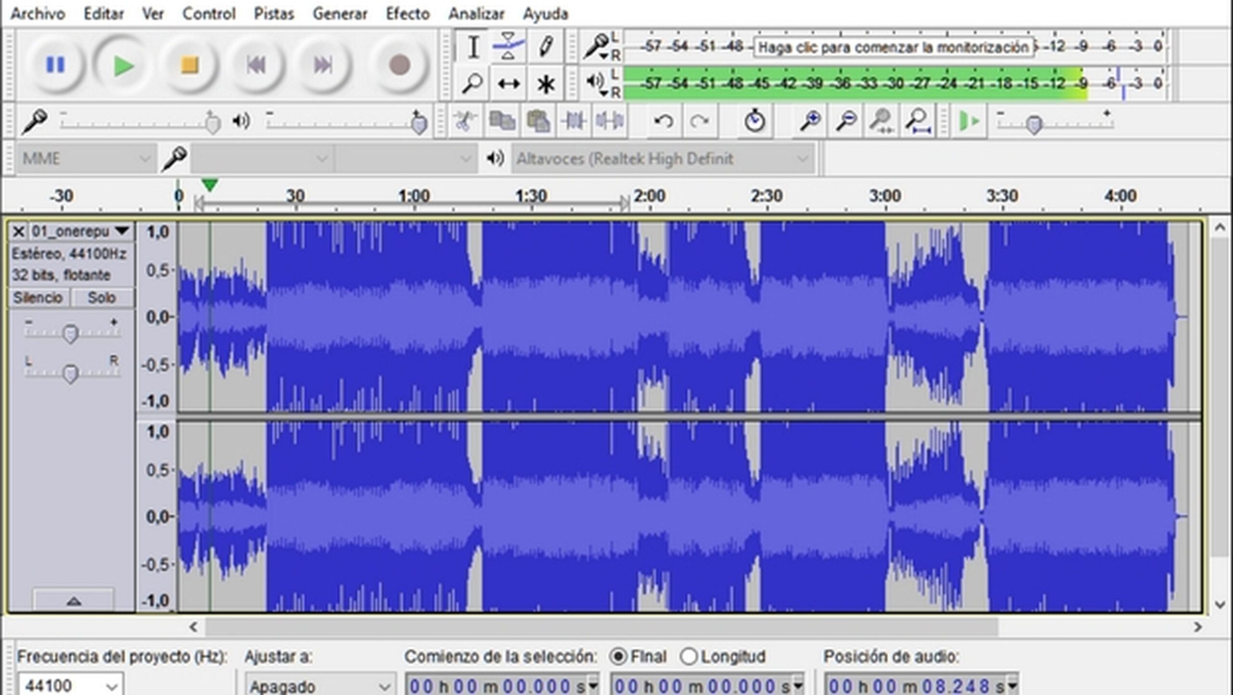Select the Time Shift tool
Viewport: 1233px width, 695px height.
(x=509, y=84)
